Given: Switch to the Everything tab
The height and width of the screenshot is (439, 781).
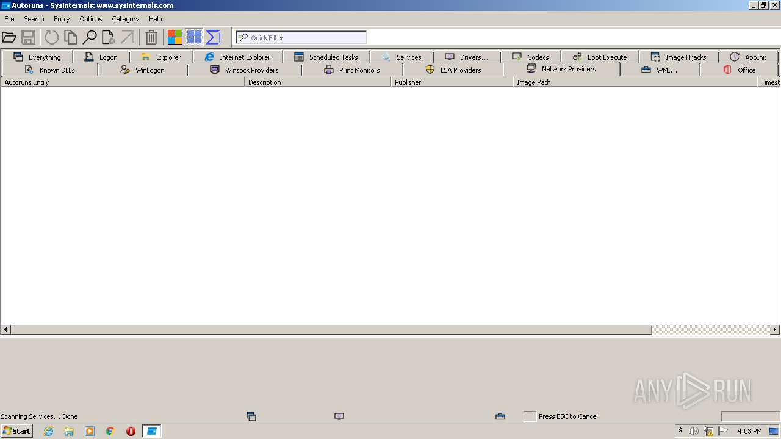Looking at the screenshot, I should (x=37, y=57).
